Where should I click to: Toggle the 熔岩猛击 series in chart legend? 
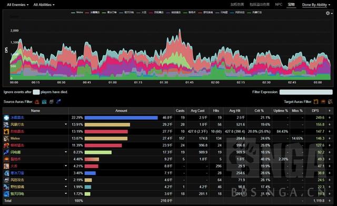pyautogui.click(x=173, y=13)
